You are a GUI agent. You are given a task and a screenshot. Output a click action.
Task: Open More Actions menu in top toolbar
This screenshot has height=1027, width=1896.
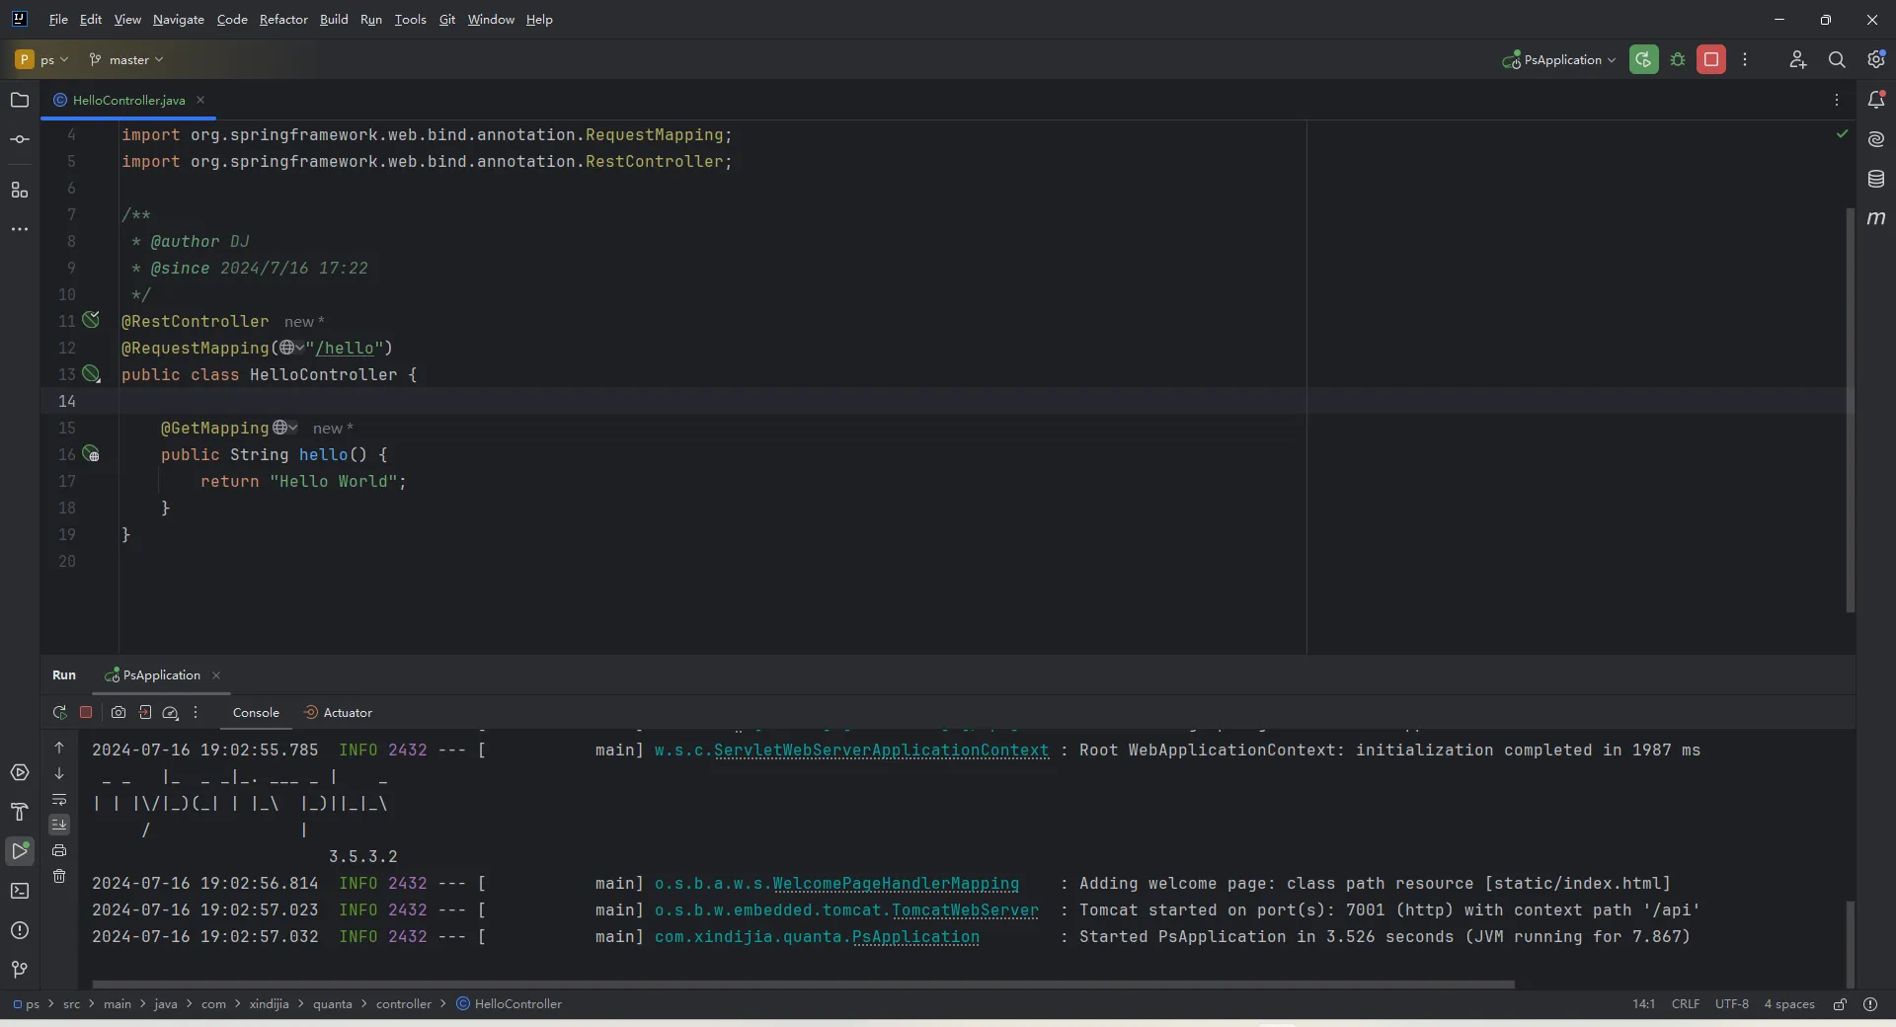point(1745,59)
